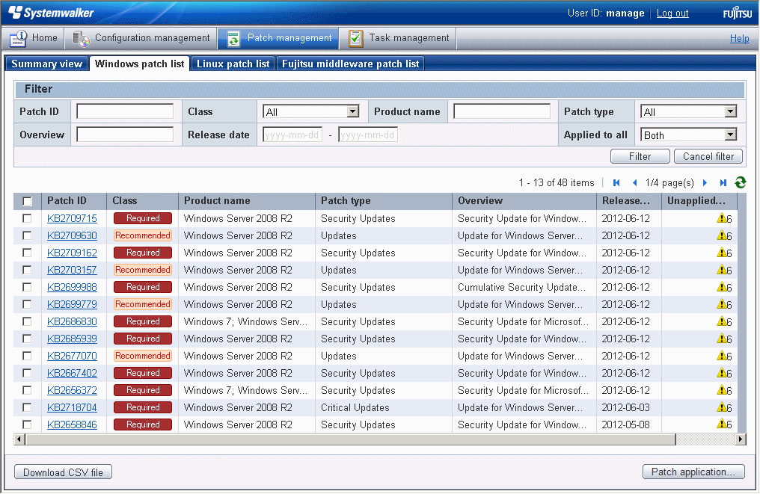The image size is (760, 494).
Task: Check the select-all checkbox in table header
Action: [x=27, y=201]
